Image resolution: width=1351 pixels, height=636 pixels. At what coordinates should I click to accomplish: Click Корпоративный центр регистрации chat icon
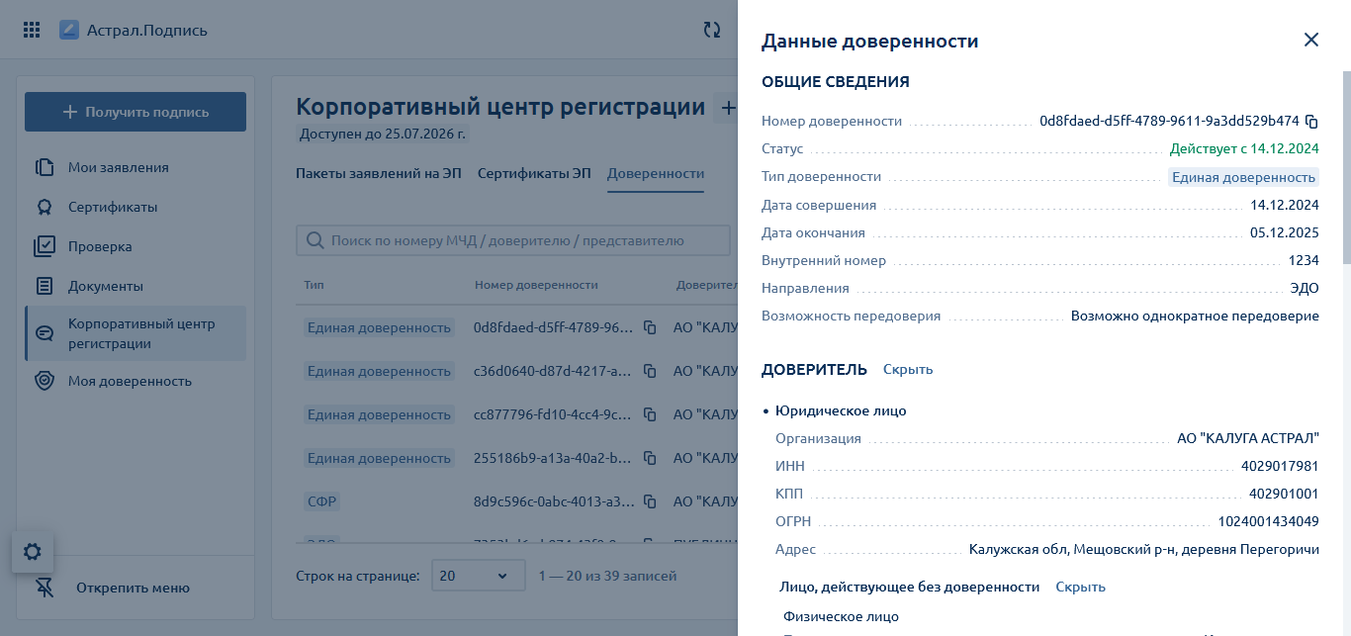[x=44, y=333]
